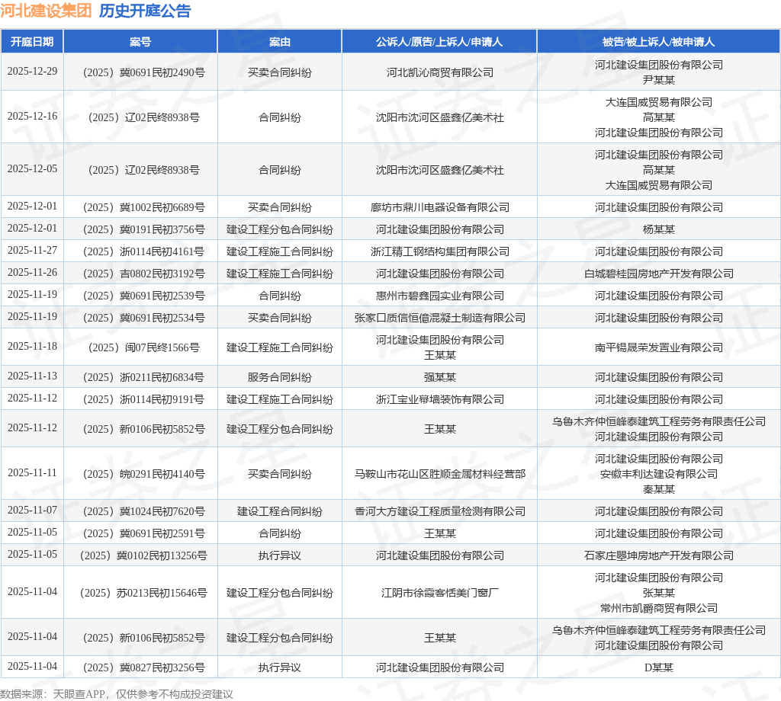Click case number 冀0827民初3256号

[144, 667]
